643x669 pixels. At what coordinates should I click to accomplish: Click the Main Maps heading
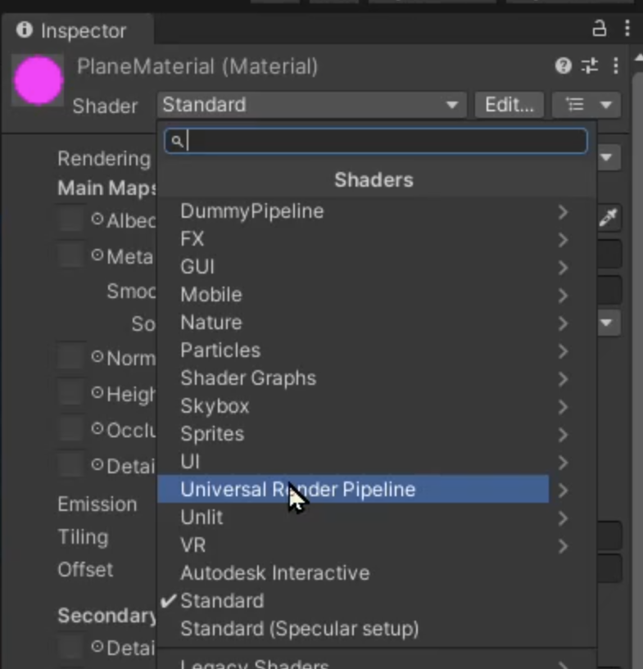[x=107, y=188]
